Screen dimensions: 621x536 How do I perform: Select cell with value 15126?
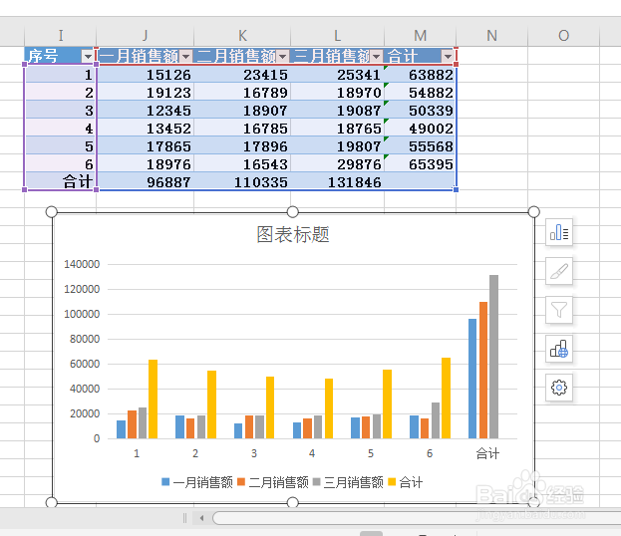(x=145, y=75)
